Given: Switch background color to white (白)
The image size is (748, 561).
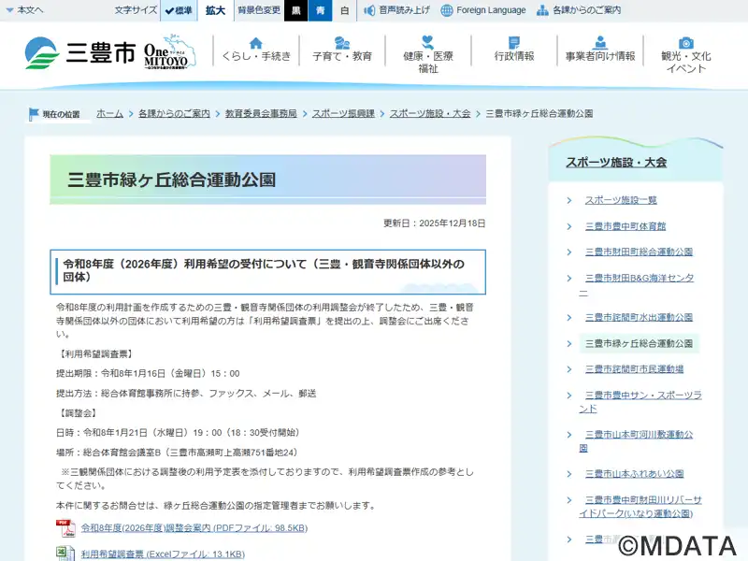Looking at the screenshot, I should point(344,10).
